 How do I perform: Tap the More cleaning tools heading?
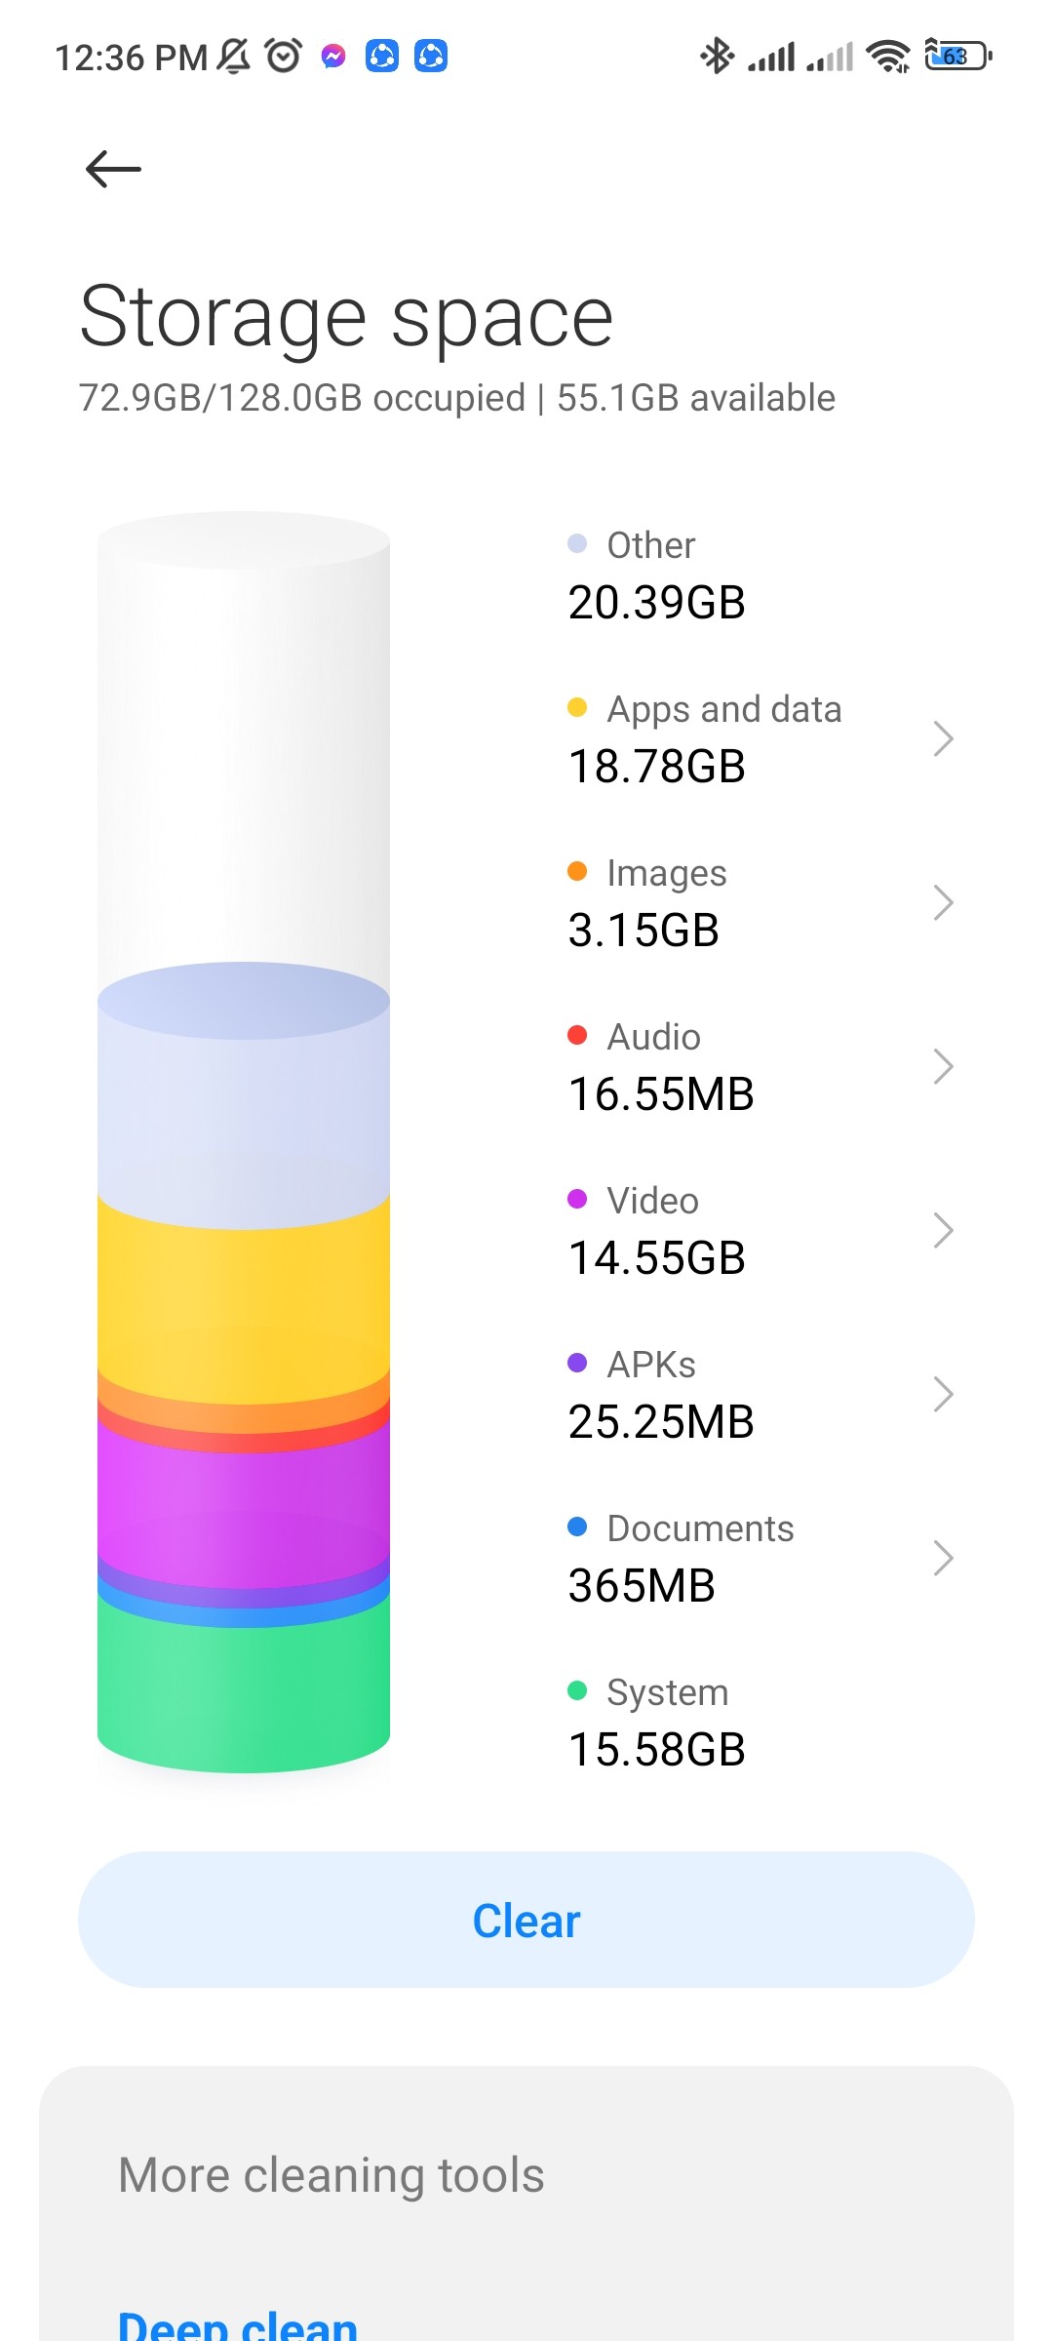click(x=331, y=2175)
